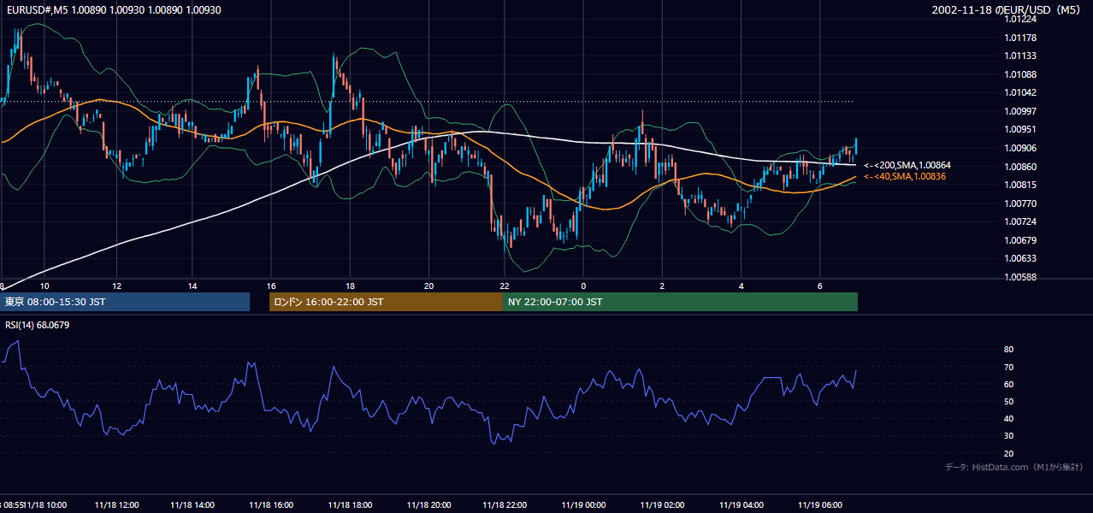This screenshot has height=513, width=1093.
Task: Click hour tick 0 under price chart
Action: 583,286
